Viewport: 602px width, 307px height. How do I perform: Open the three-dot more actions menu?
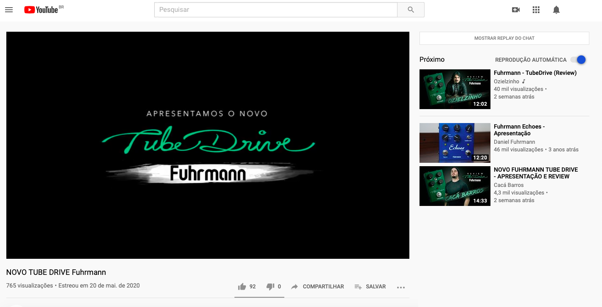pyautogui.click(x=401, y=287)
